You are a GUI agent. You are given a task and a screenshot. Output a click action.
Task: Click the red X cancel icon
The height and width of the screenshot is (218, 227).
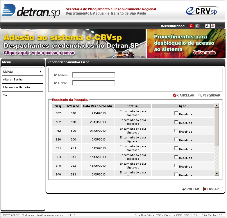point(175,95)
